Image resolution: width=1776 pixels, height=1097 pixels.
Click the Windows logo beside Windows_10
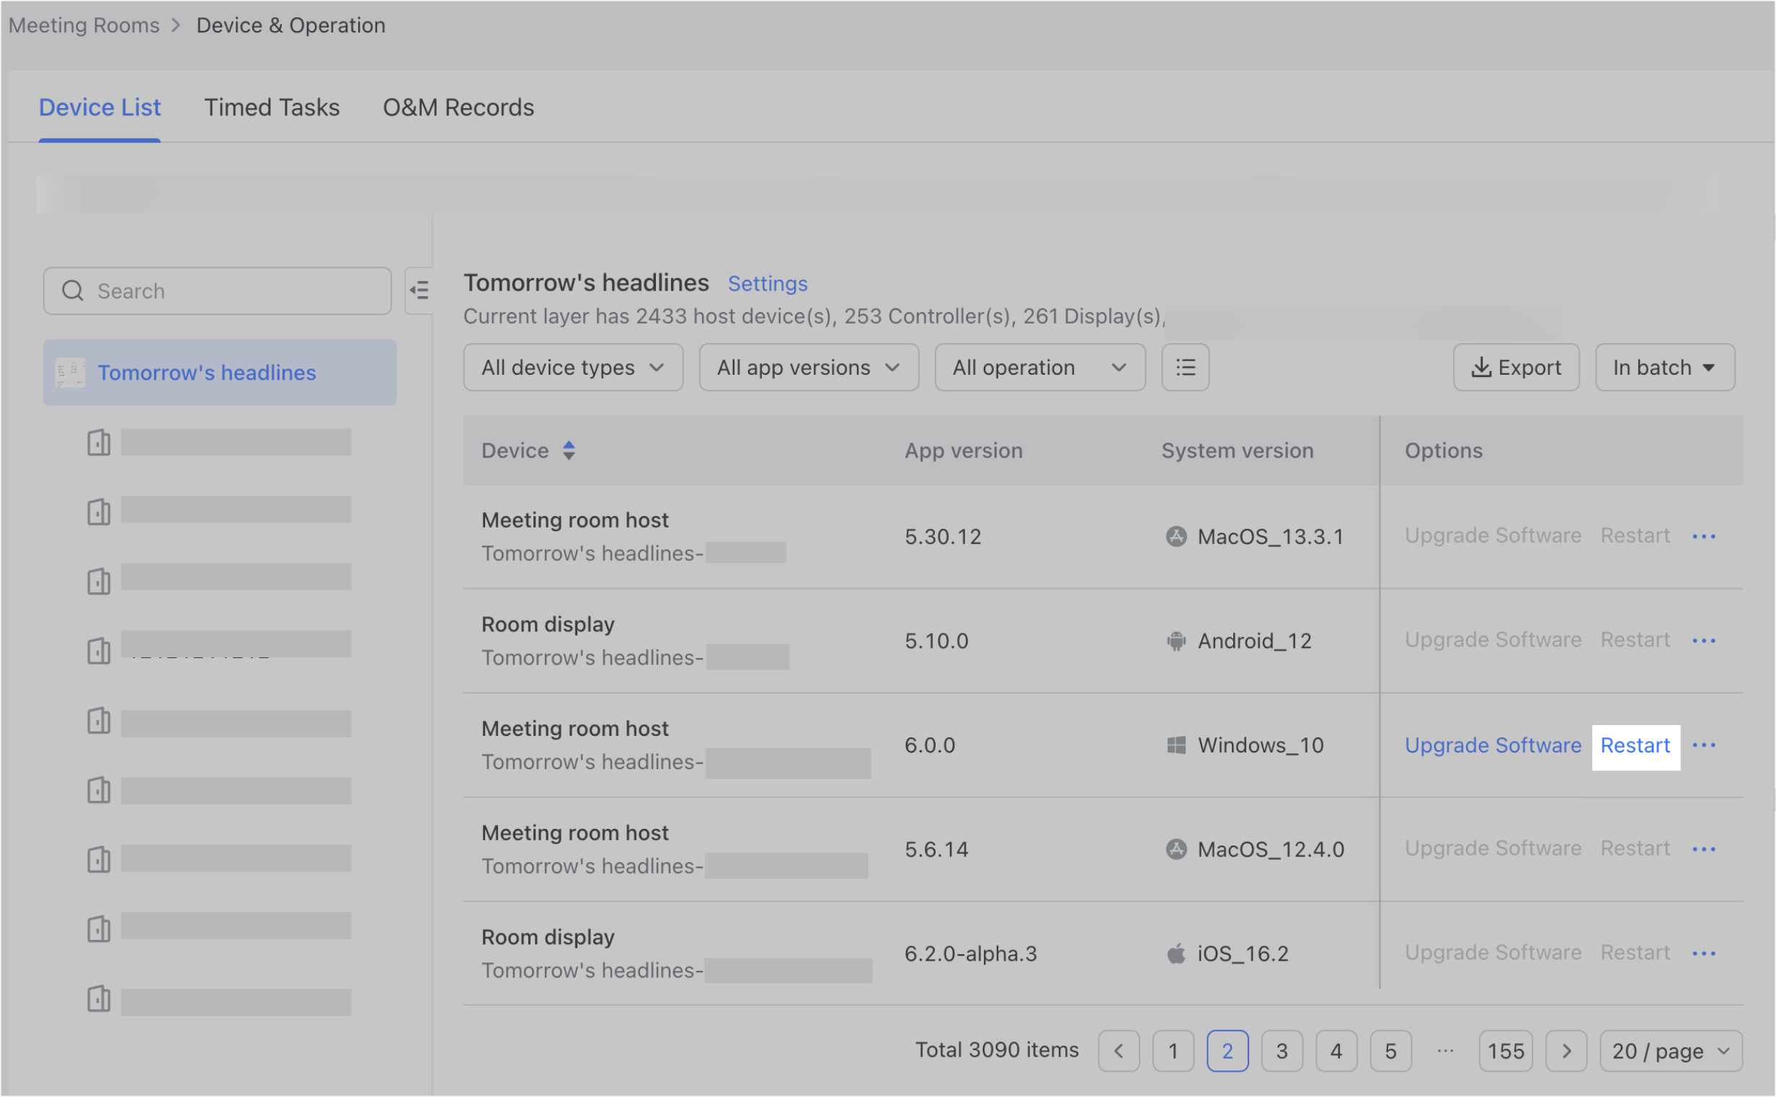click(x=1176, y=745)
